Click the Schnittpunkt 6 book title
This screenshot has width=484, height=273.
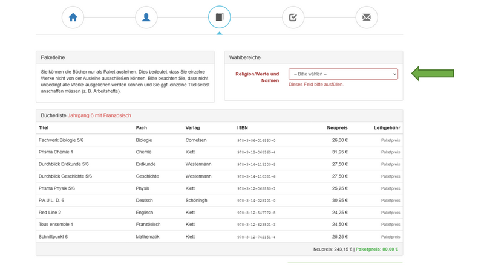point(53,237)
